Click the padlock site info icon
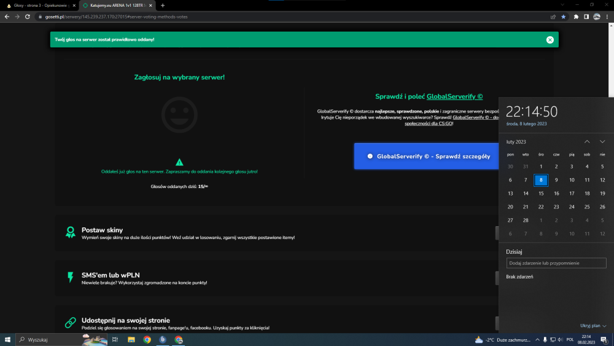 click(40, 17)
